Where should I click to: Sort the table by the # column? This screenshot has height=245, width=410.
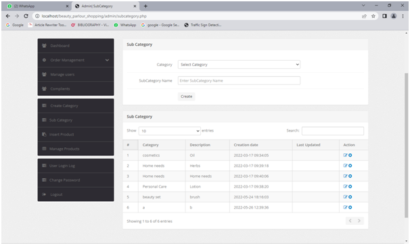(x=131, y=145)
